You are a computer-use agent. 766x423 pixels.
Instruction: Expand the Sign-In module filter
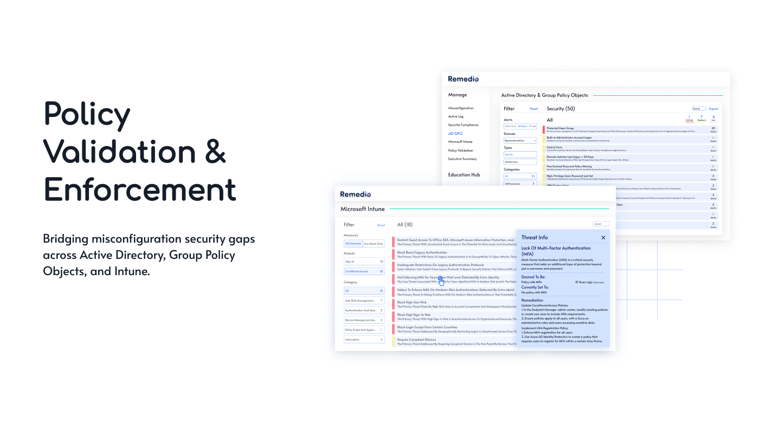tap(364, 262)
